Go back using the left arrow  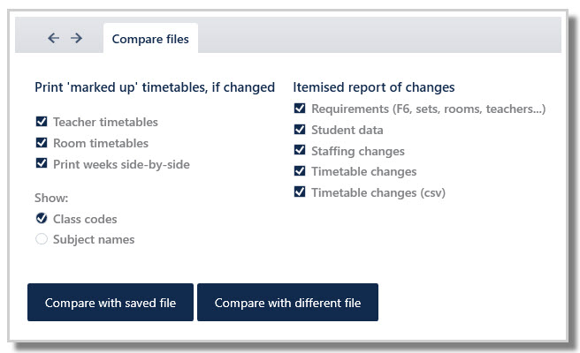click(54, 38)
